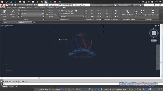Open the 1:100 annotation scale dropdown

click(106, 89)
